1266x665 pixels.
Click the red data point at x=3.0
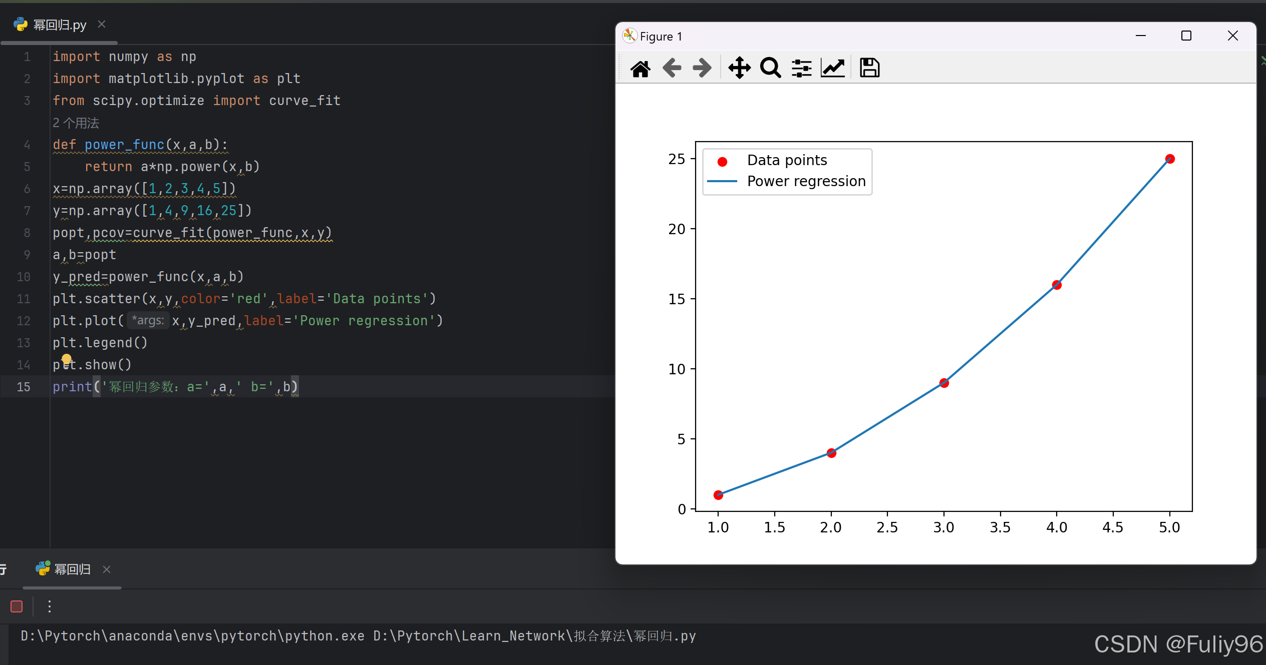click(x=944, y=383)
